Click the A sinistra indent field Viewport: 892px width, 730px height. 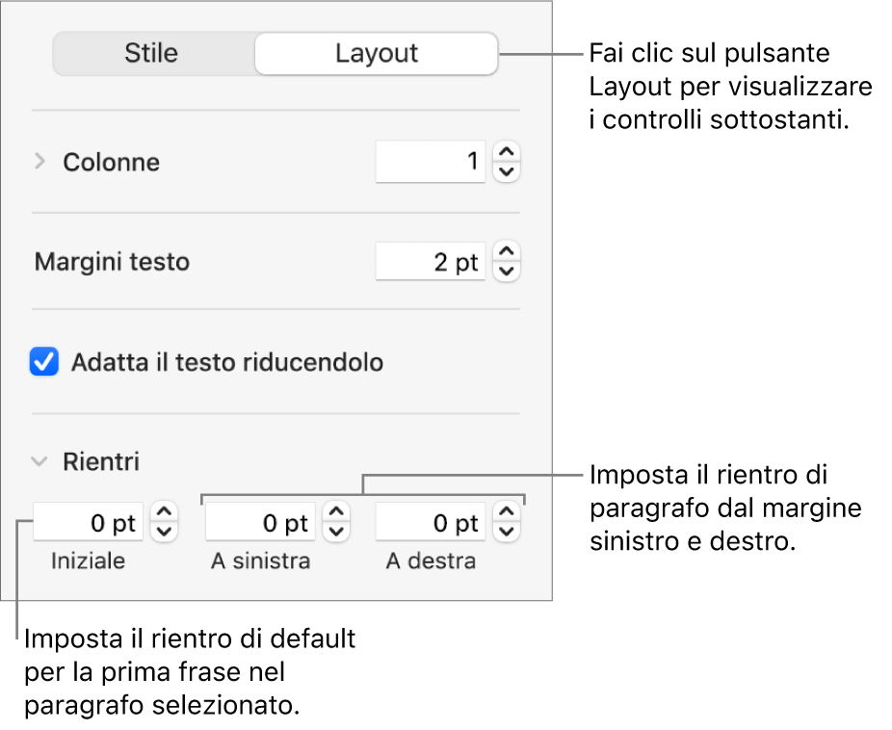[260, 524]
